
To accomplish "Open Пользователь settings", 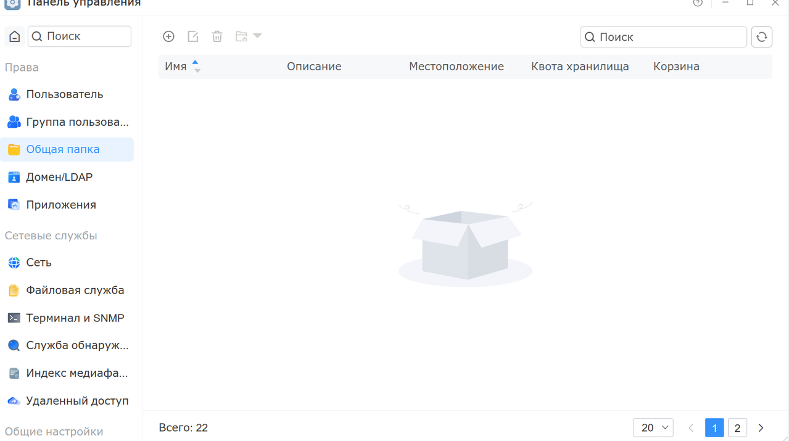I will coord(67,94).
